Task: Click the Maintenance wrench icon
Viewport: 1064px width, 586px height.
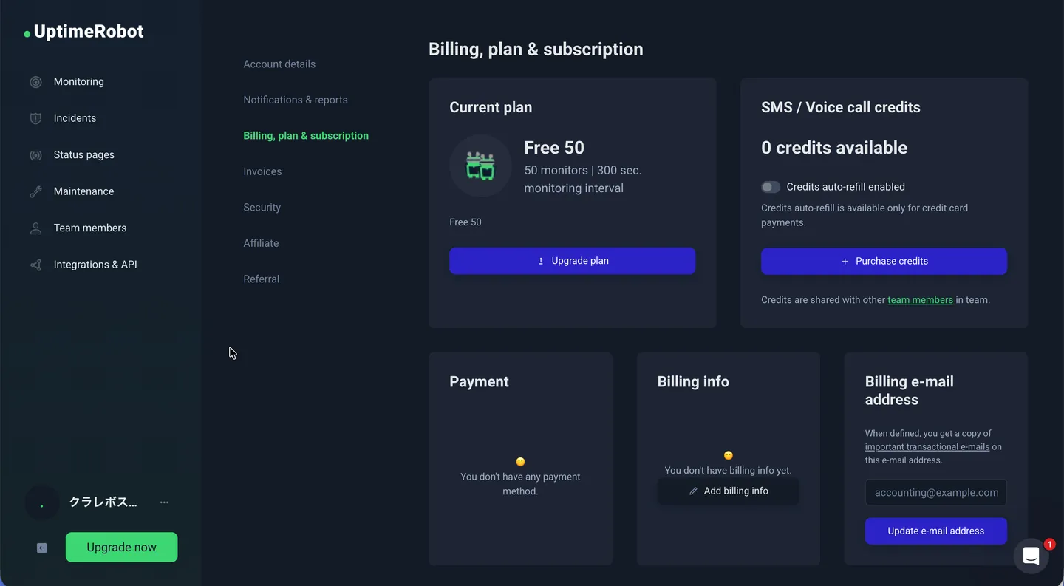Action: tap(35, 191)
